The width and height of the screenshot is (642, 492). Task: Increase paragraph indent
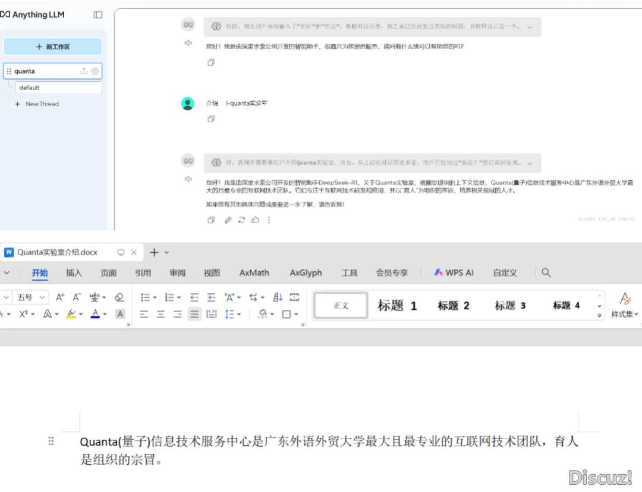pos(211,297)
